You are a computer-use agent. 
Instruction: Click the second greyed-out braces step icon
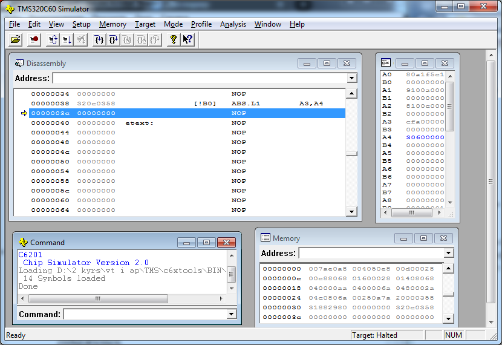point(141,40)
